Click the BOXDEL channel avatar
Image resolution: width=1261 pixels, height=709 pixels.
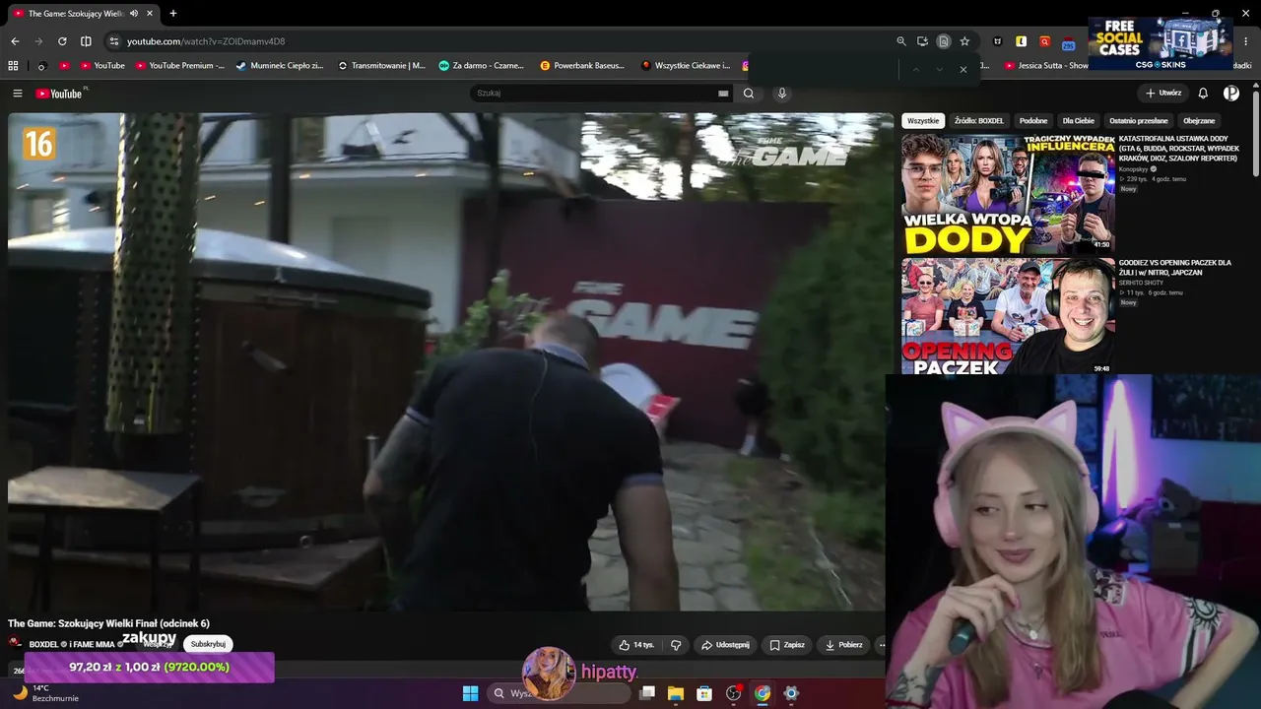coord(15,643)
